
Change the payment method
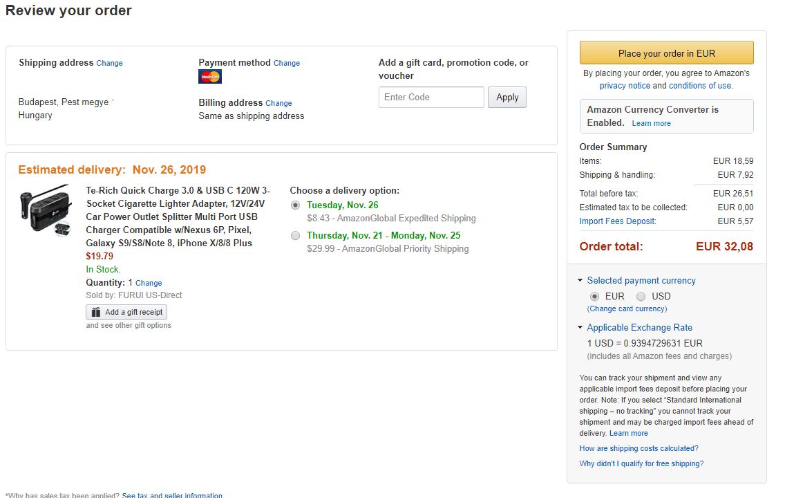[x=287, y=63]
